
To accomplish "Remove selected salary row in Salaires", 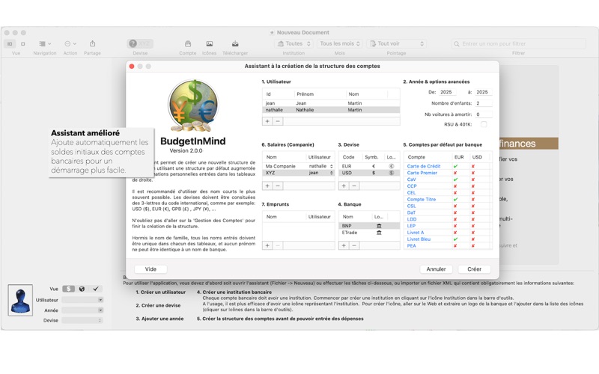I will click(x=278, y=186).
